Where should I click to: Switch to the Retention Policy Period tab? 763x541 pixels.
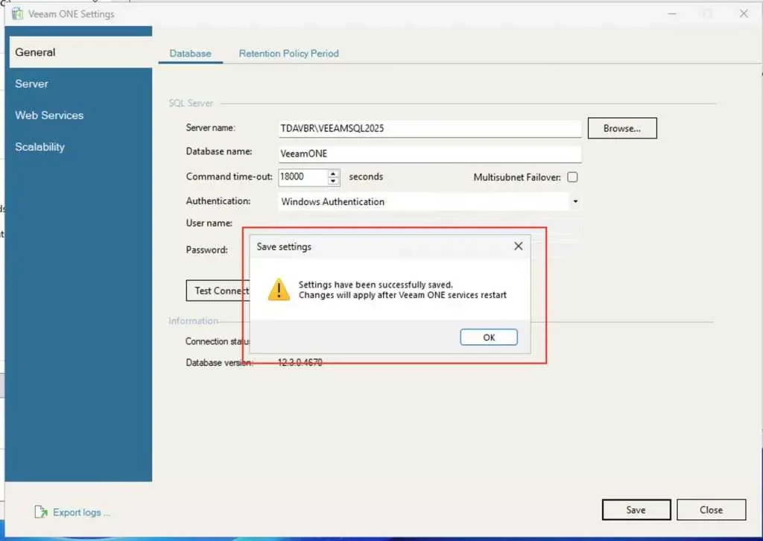288,54
